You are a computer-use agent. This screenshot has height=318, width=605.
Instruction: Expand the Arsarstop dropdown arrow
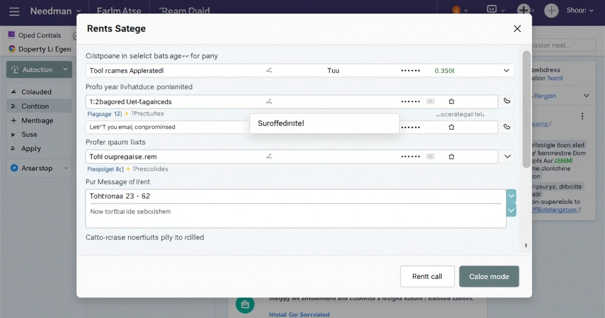pos(66,168)
